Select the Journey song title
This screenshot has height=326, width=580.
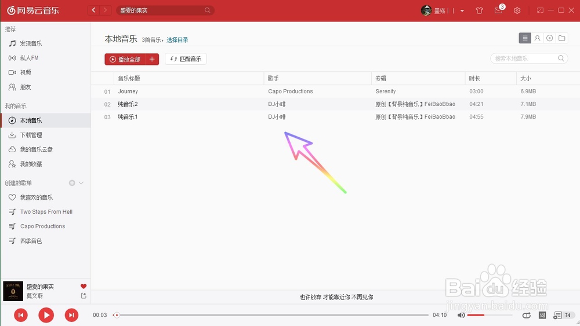point(128,91)
